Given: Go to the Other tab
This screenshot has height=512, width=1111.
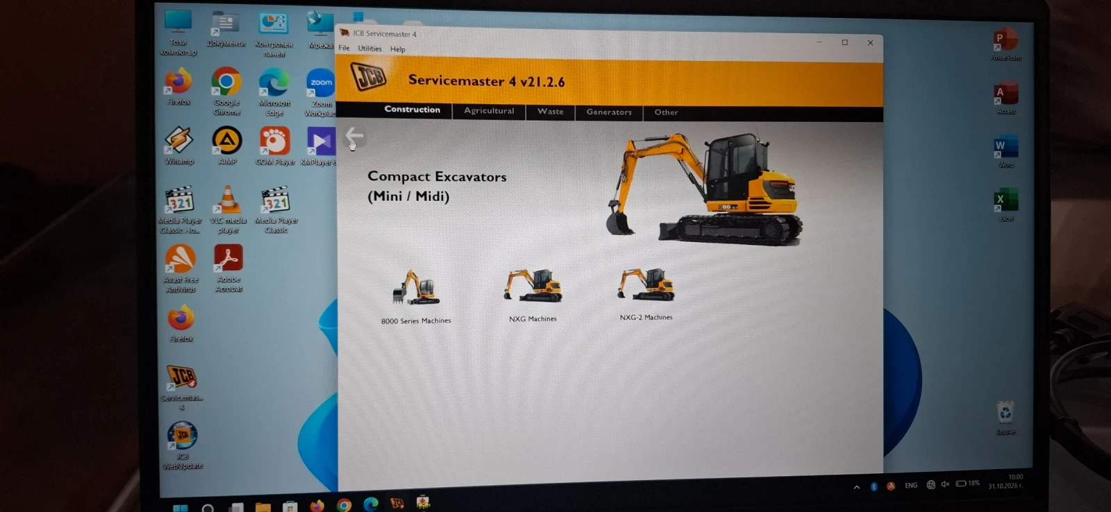Looking at the screenshot, I should tap(666, 112).
